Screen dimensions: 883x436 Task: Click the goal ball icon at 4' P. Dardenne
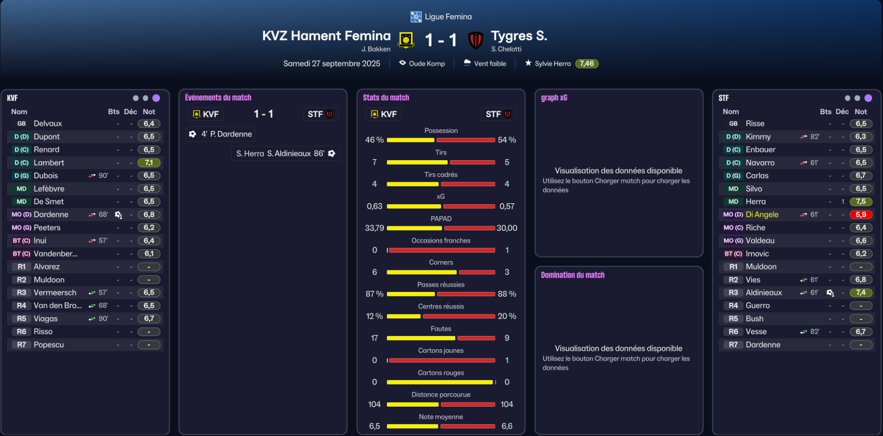(193, 134)
